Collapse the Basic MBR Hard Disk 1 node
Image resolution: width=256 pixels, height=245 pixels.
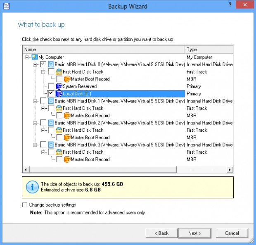click(35, 101)
